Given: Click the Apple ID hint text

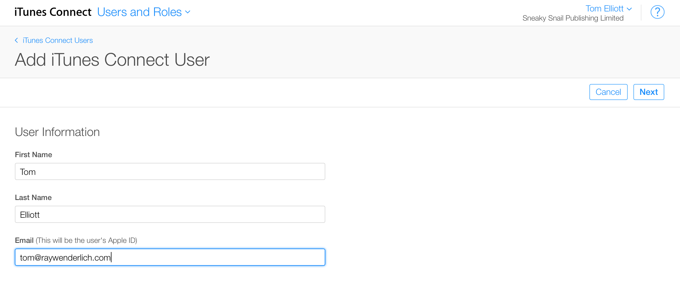Looking at the screenshot, I should (86, 240).
